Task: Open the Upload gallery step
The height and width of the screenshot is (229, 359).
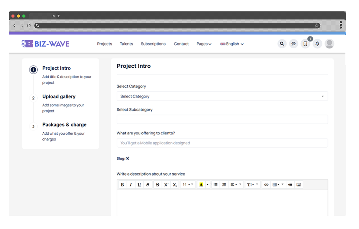Action: (x=59, y=96)
